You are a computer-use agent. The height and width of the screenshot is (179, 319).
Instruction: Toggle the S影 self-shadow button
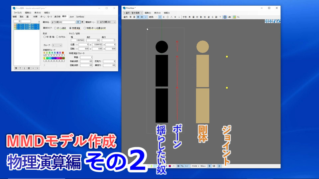[x=214, y=166]
